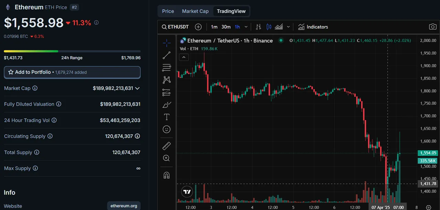Choose the Candles chart style
The width and height of the screenshot is (440, 210).
[269, 27]
